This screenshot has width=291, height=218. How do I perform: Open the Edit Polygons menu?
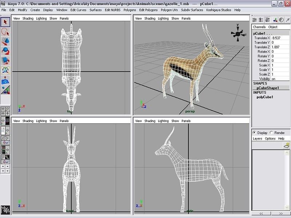[148, 10]
